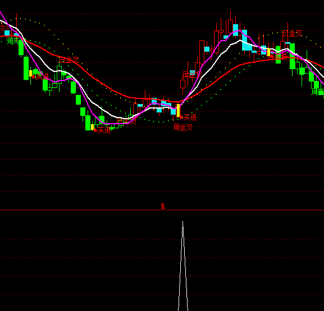Viewport: 324px width, 311px height.
Task: Click the green 周死叉 label at top left
Action: pos(14,41)
